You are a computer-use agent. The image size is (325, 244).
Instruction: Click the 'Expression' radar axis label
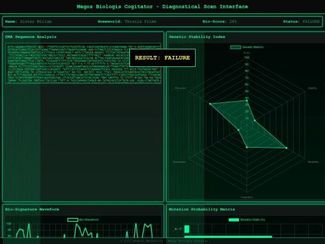[179, 162]
